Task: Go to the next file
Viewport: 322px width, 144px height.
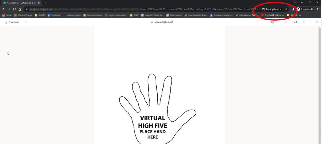Action: click(304, 22)
